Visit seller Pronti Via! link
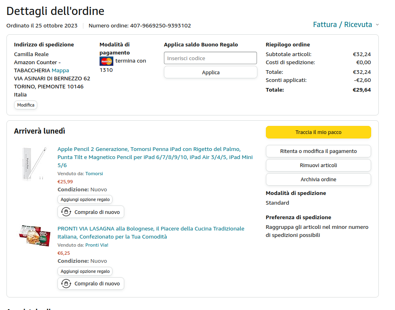395x310 pixels. [x=97, y=245]
